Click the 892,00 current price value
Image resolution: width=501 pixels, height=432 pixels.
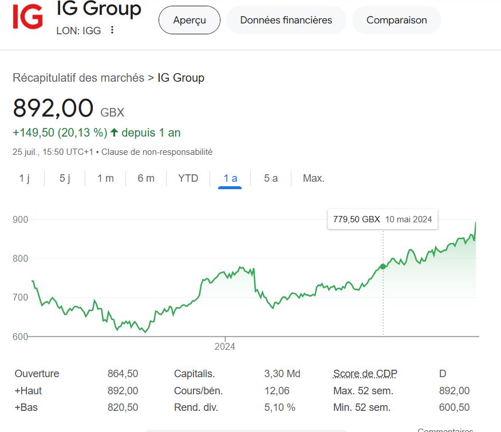53,109
